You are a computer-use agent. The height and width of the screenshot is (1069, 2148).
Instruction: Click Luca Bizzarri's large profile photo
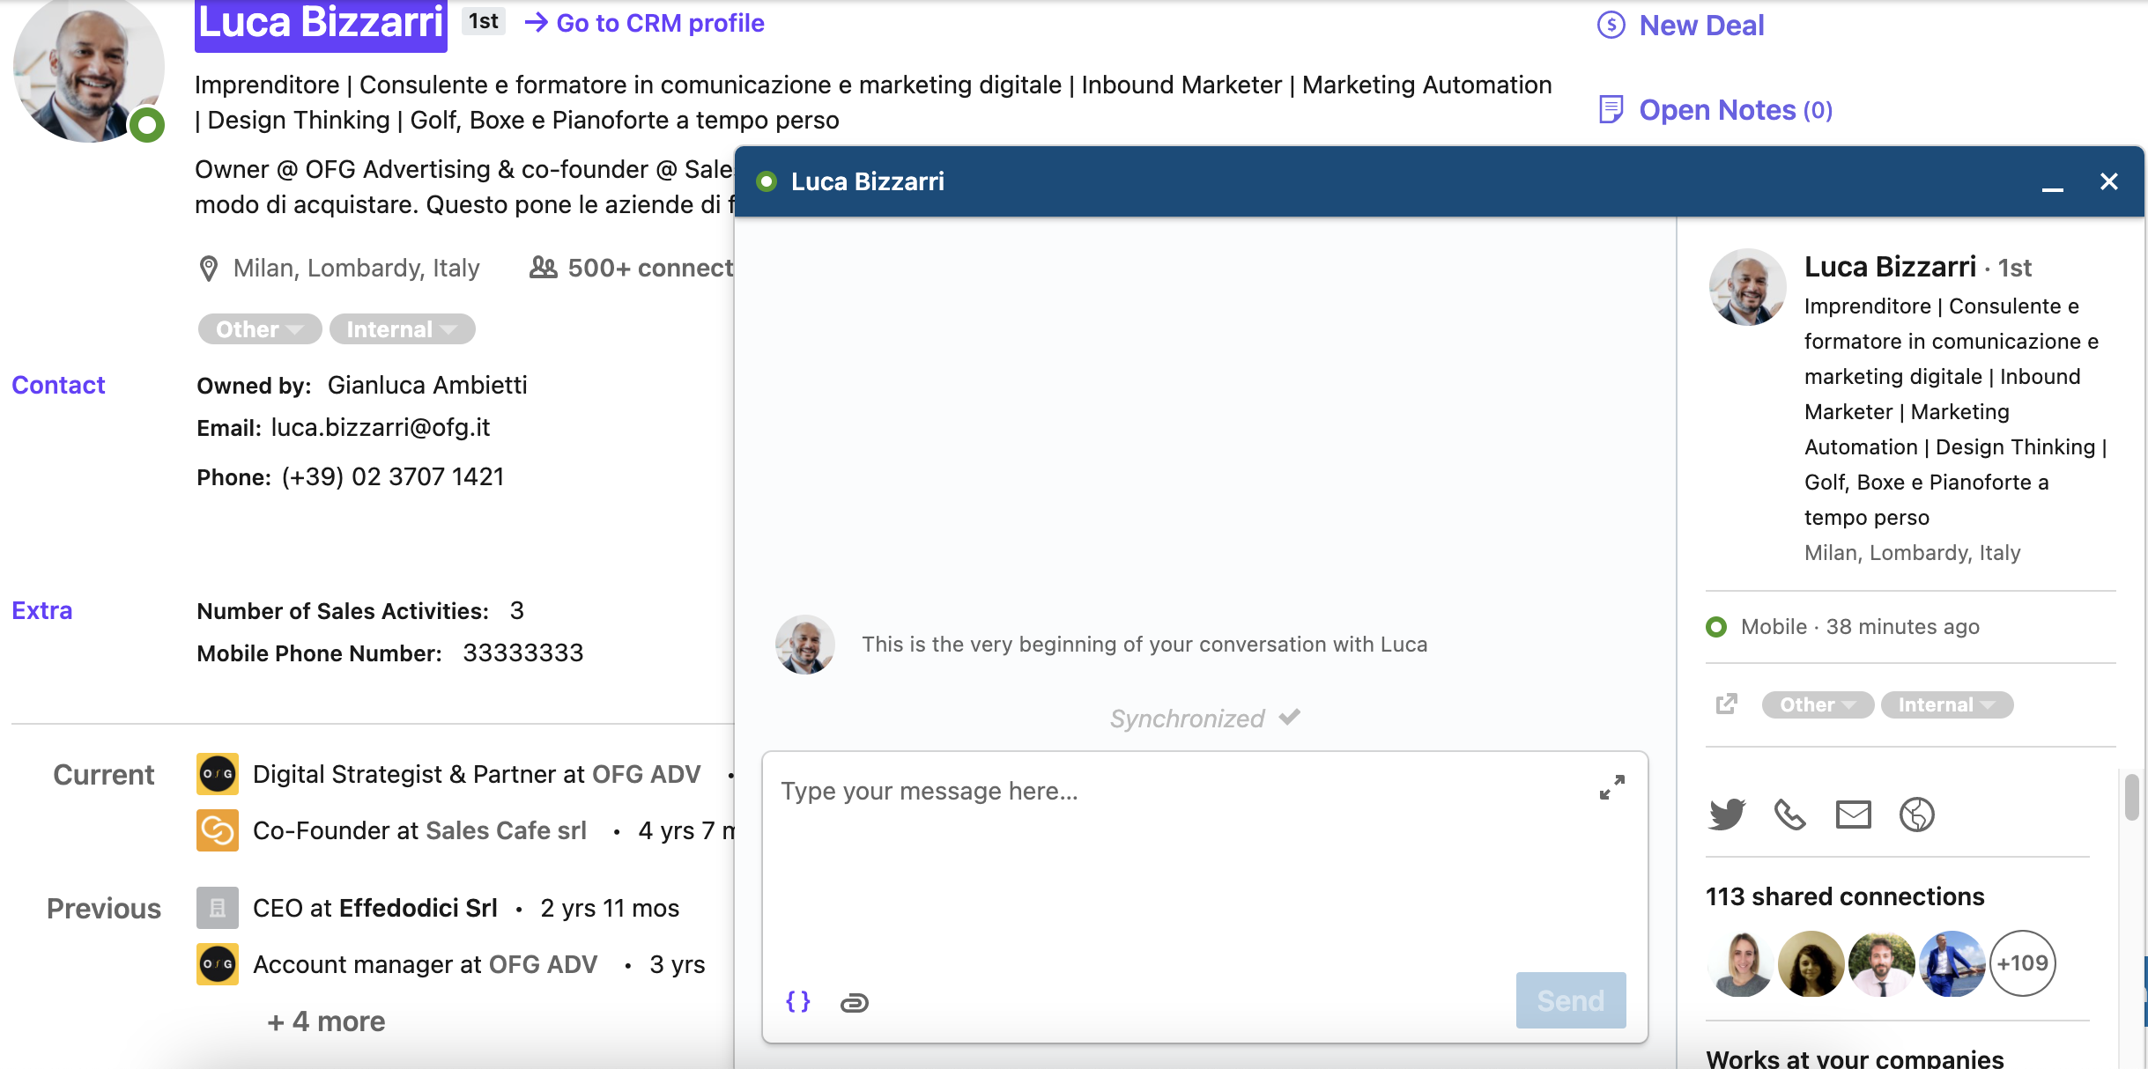click(88, 66)
